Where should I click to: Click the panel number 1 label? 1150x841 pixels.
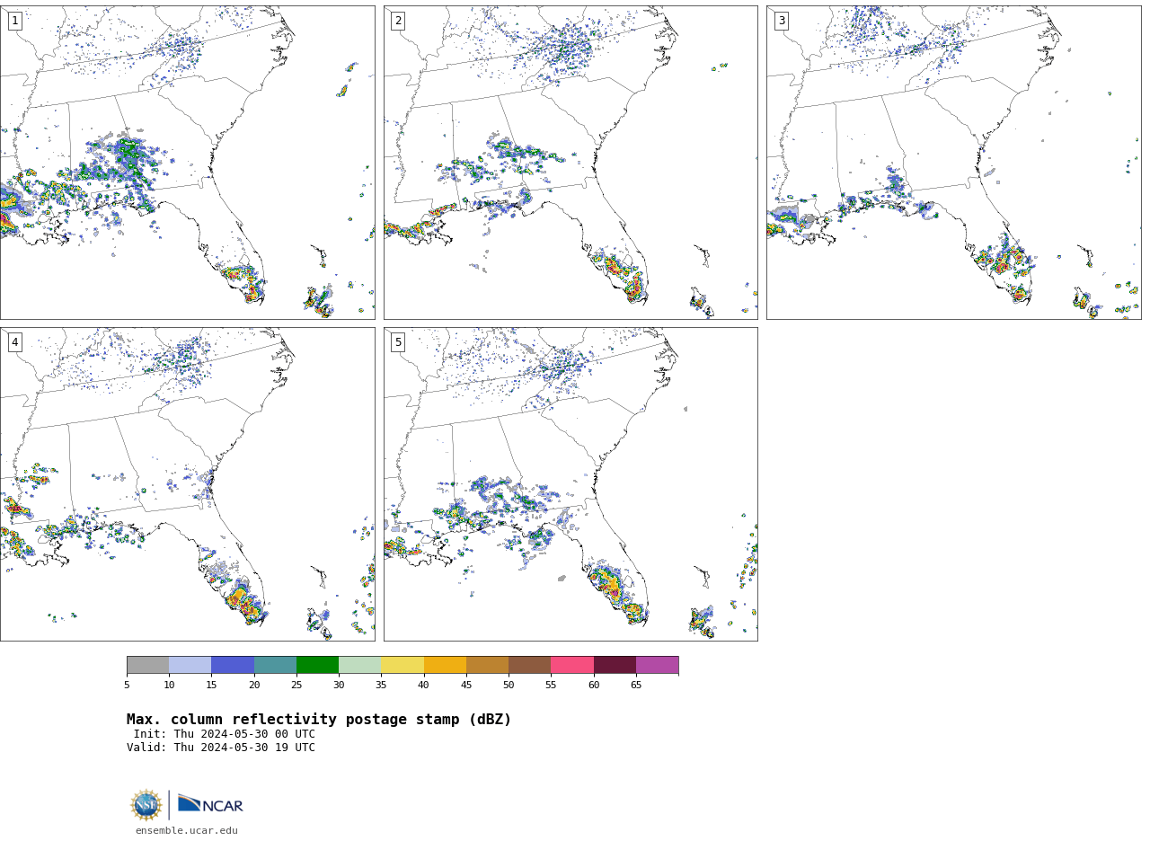coord(14,21)
